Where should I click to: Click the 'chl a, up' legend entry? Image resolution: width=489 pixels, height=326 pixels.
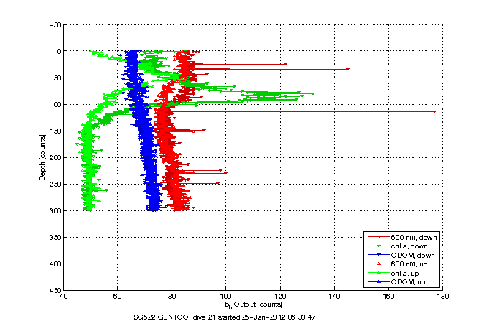(x=393, y=274)
